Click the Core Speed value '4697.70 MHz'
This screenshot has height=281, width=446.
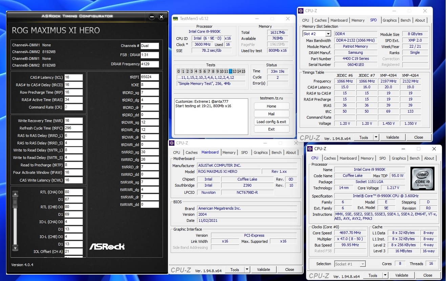coord(351,233)
